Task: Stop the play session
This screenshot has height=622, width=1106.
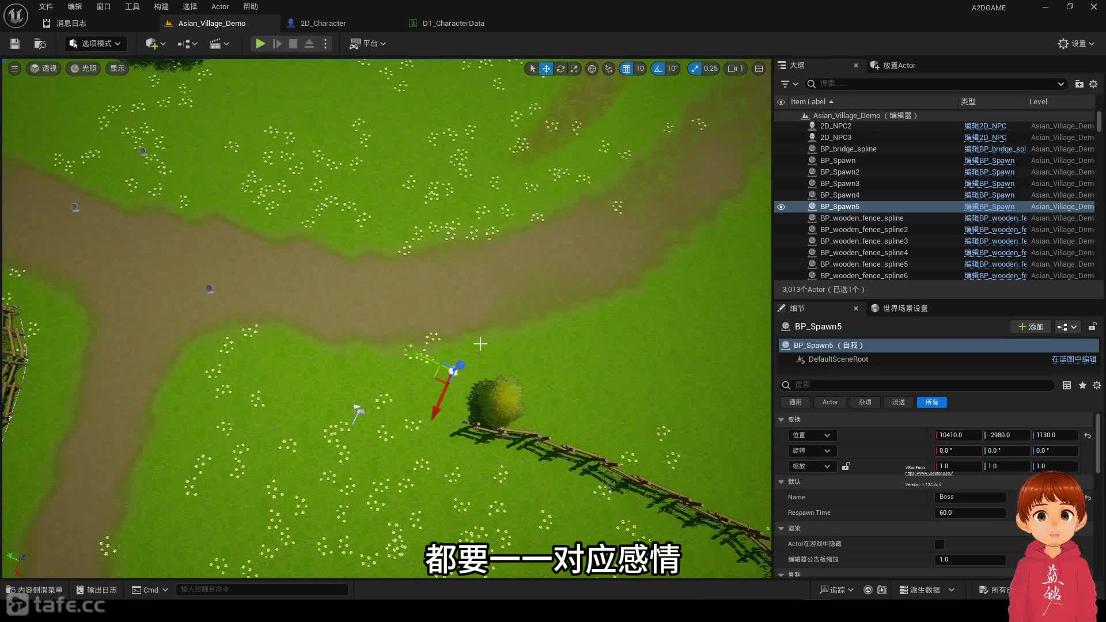Action: tap(293, 44)
